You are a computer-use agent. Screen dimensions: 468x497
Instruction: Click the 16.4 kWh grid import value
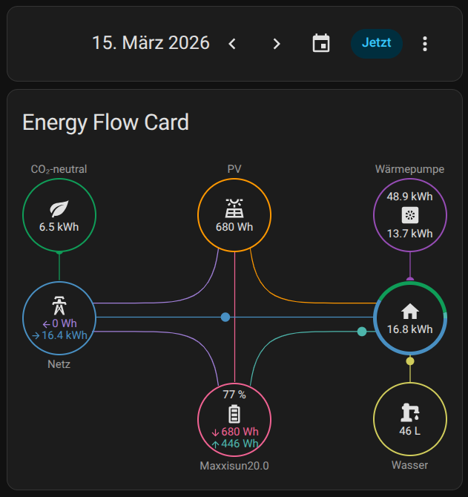click(65, 335)
